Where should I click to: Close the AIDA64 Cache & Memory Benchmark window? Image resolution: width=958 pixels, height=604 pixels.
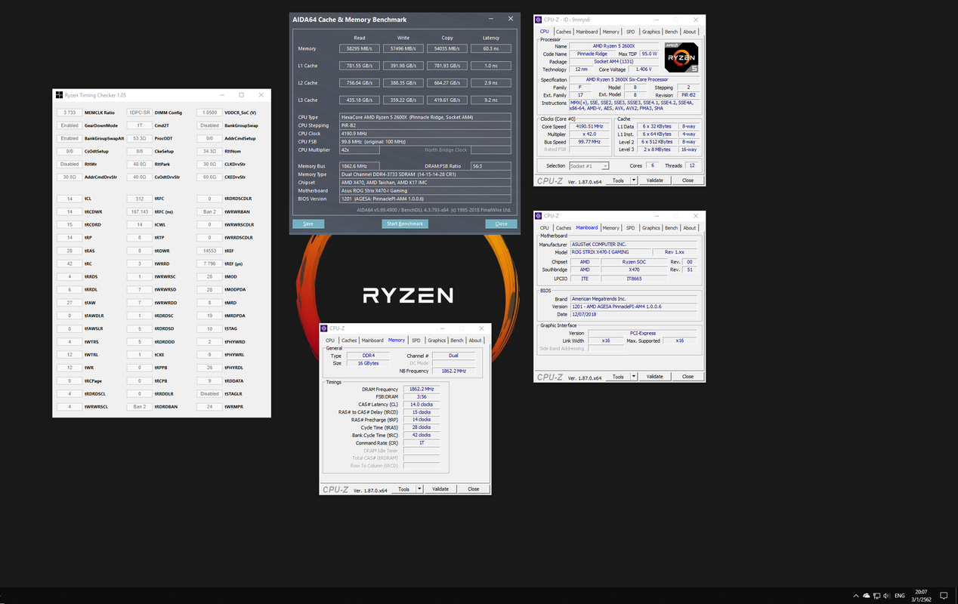point(511,19)
